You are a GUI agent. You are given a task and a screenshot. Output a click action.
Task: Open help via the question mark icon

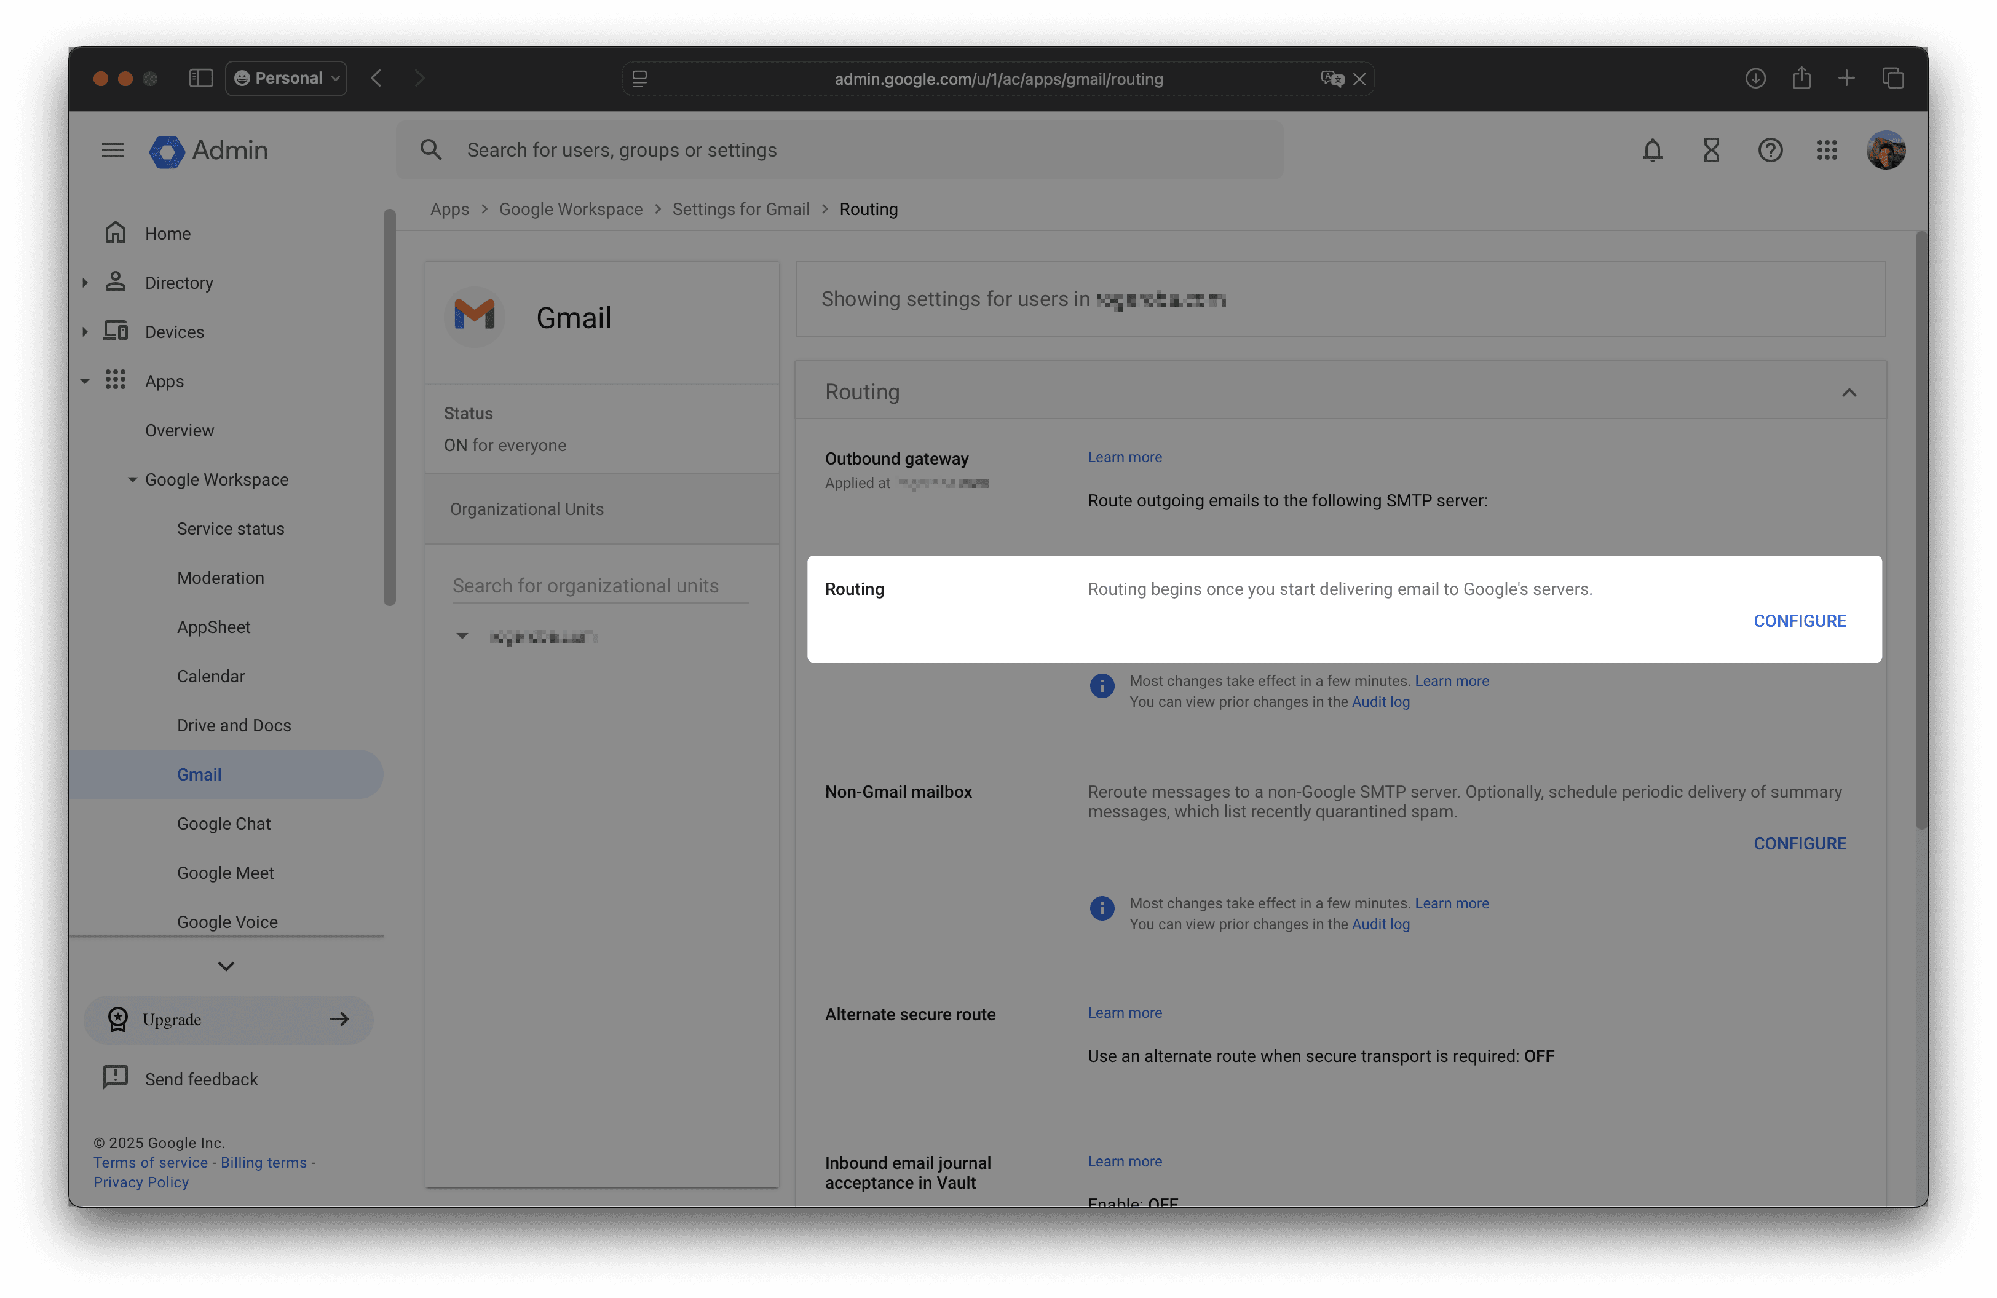click(x=1770, y=151)
